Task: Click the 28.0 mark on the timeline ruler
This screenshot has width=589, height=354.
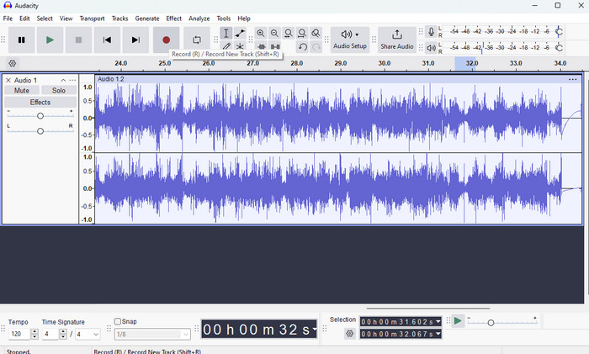Action: point(297,63)
